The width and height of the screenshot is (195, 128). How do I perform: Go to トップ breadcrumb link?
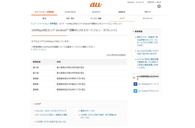[x=33, y=24]
